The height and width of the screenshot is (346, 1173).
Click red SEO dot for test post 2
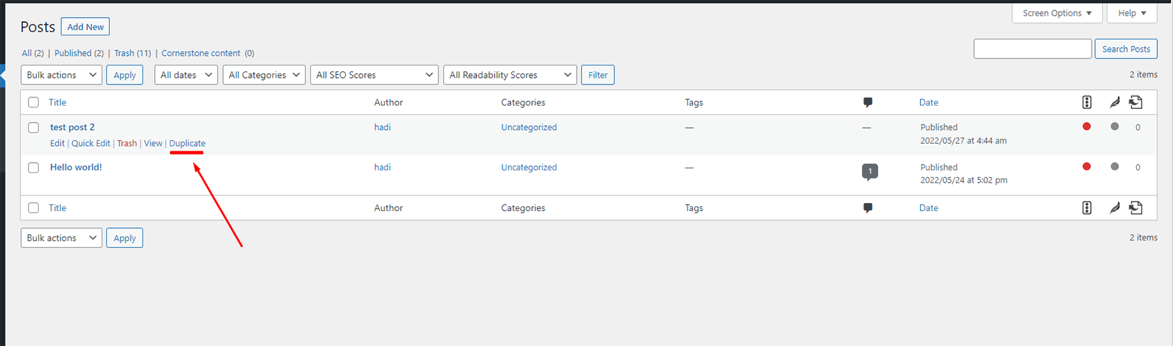[x=1086, y=127]
